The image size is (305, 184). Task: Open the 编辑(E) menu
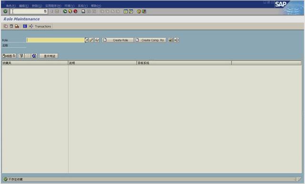point(24,6)
